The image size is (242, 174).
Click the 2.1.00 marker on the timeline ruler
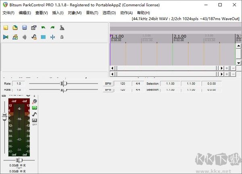pos(179,36)
